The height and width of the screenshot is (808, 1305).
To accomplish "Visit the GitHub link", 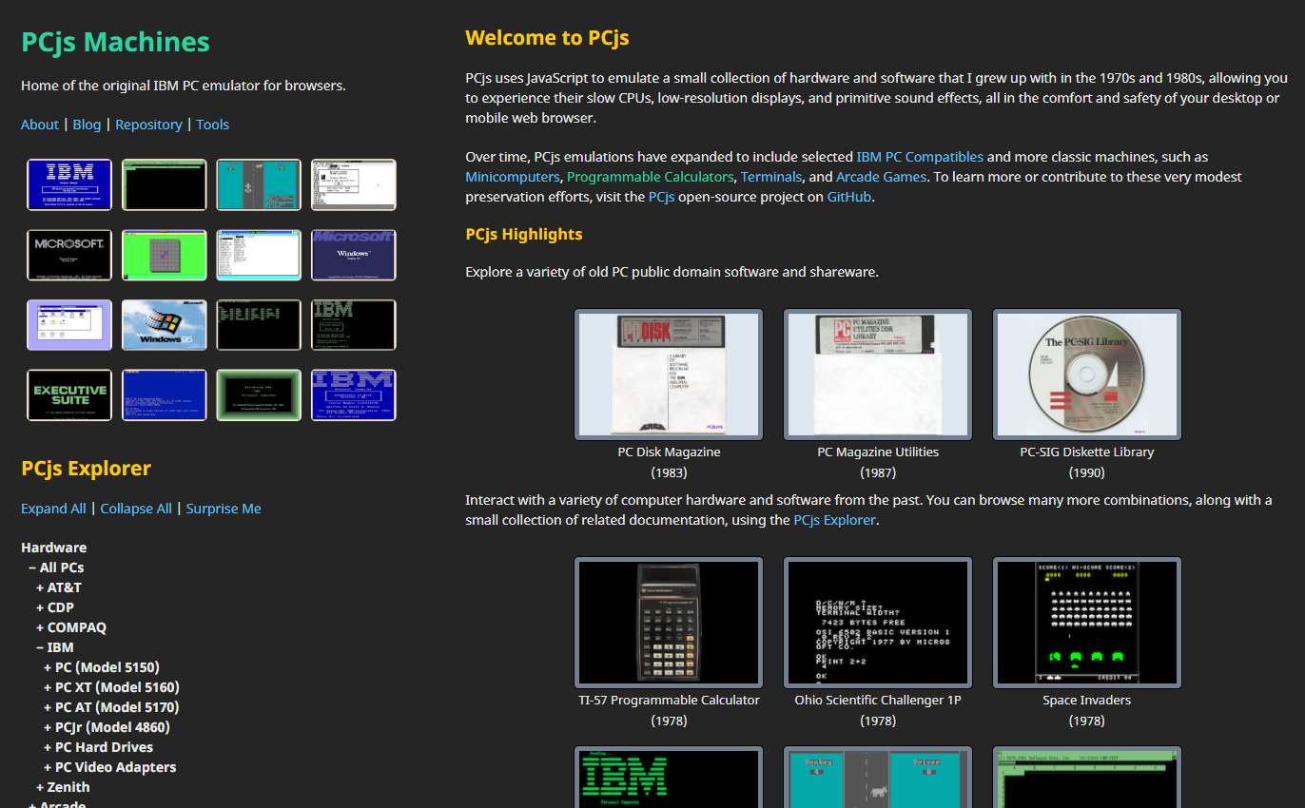I will (848, 197).
